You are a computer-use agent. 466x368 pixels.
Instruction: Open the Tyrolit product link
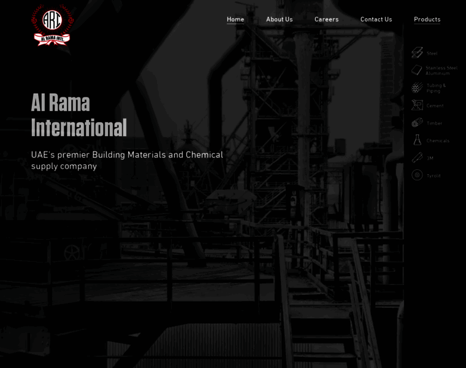click(434, 175)
